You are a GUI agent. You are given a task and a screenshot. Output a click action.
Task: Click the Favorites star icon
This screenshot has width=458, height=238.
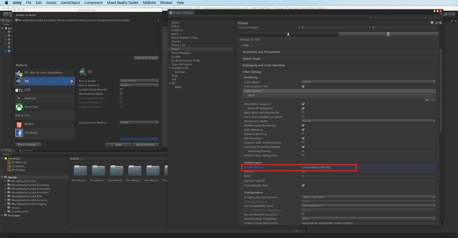(x=6, y=158)
